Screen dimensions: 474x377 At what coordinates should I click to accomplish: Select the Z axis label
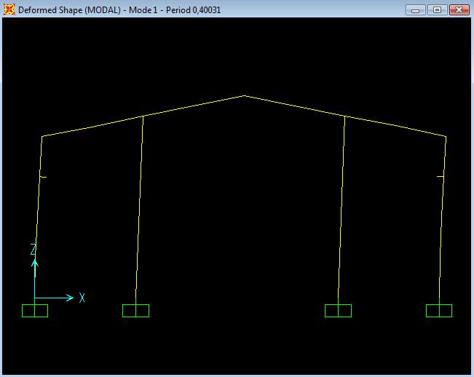[x=33, y=250]
